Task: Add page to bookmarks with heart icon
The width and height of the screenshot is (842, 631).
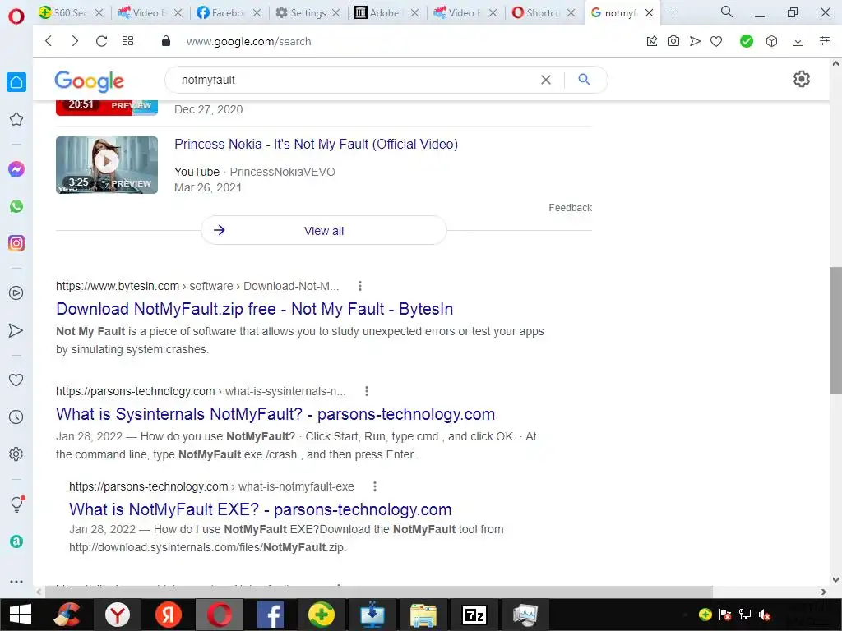Action: 716,41
